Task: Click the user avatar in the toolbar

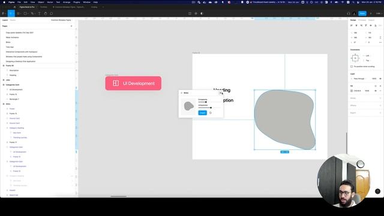Action: (354, 13)
